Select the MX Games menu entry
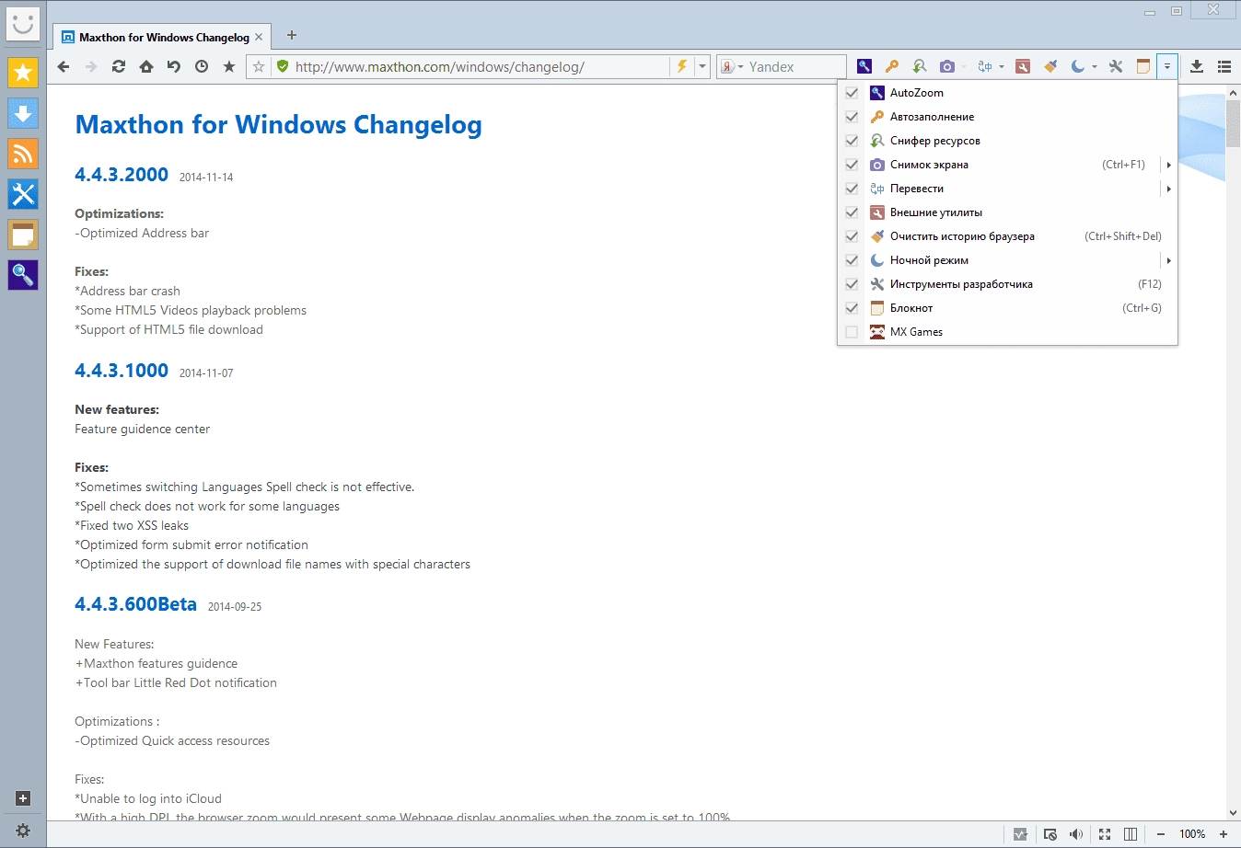The height and width of the screenshot is (848, 1241). [1007, 332]
